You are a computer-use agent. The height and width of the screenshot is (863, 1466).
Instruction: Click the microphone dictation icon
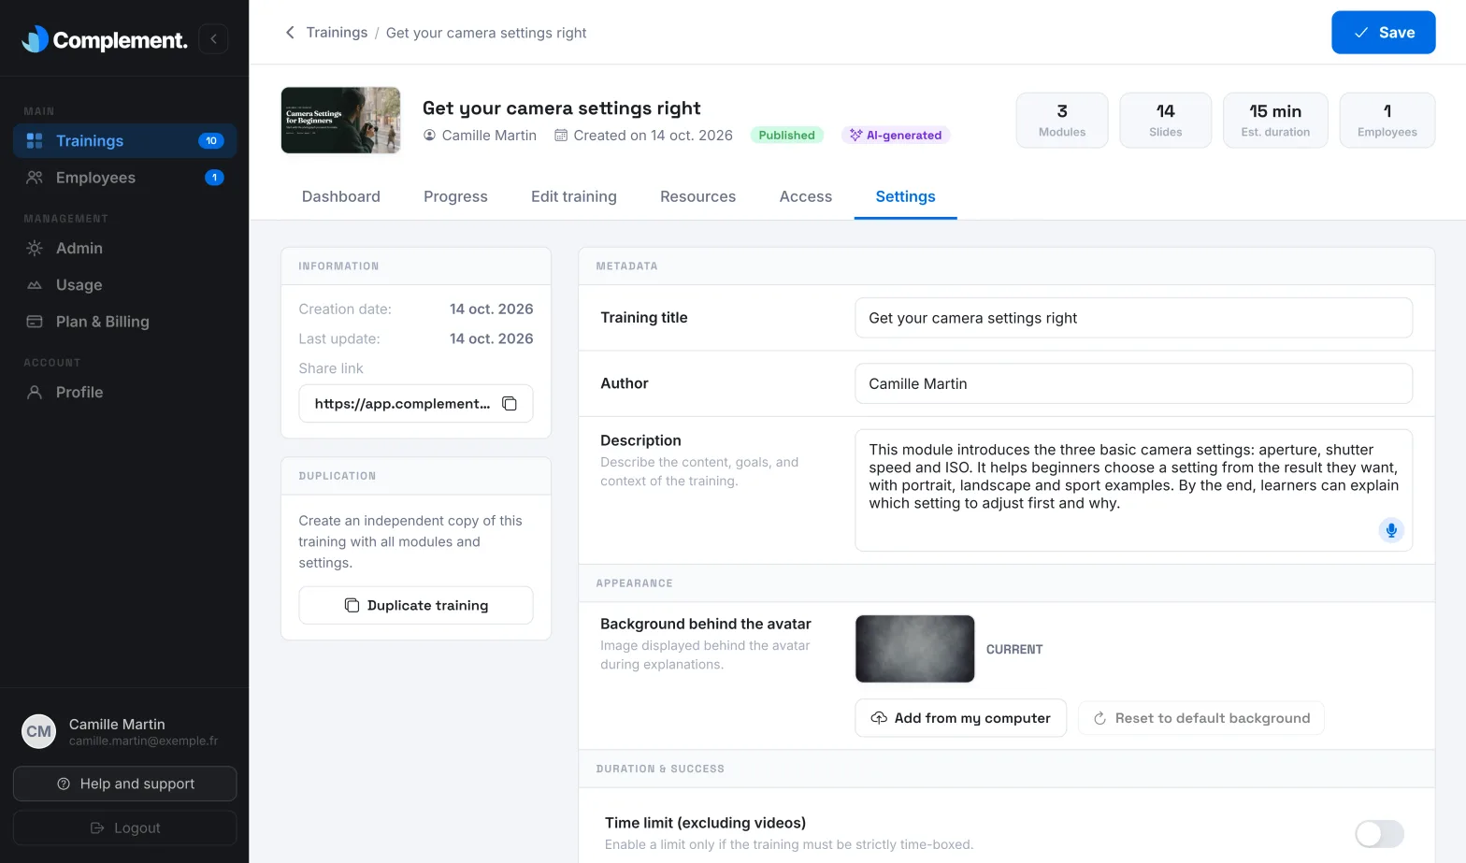click(x=1391, y=530)
